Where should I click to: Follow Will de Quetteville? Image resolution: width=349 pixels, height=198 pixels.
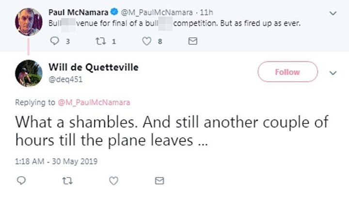[x=287, y=72]
